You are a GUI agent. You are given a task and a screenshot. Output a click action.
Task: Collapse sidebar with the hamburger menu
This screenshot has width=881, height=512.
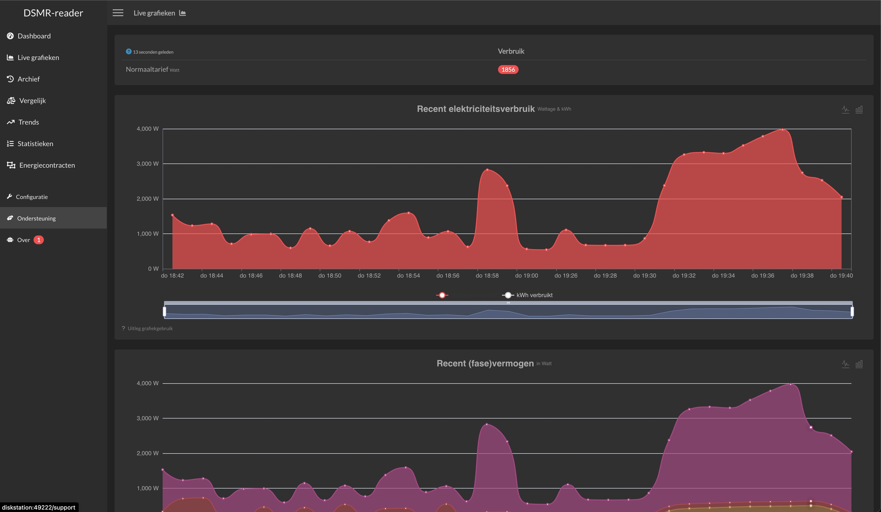(118, 13)
